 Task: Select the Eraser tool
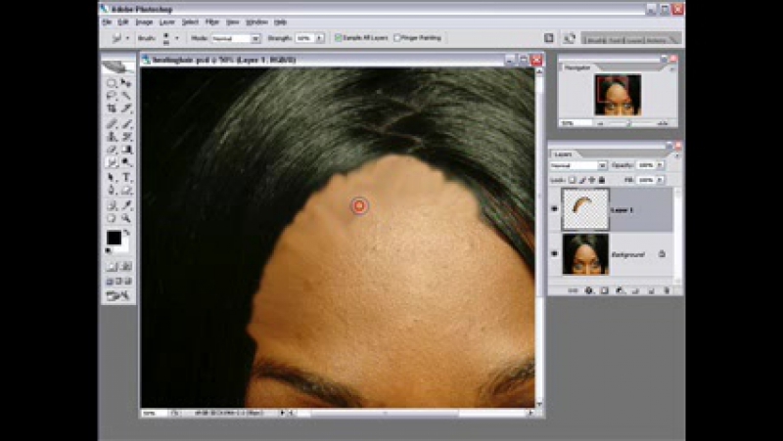(112, 150)
